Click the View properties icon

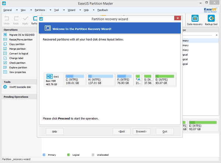pyautogui.click(x=5, y=72)
